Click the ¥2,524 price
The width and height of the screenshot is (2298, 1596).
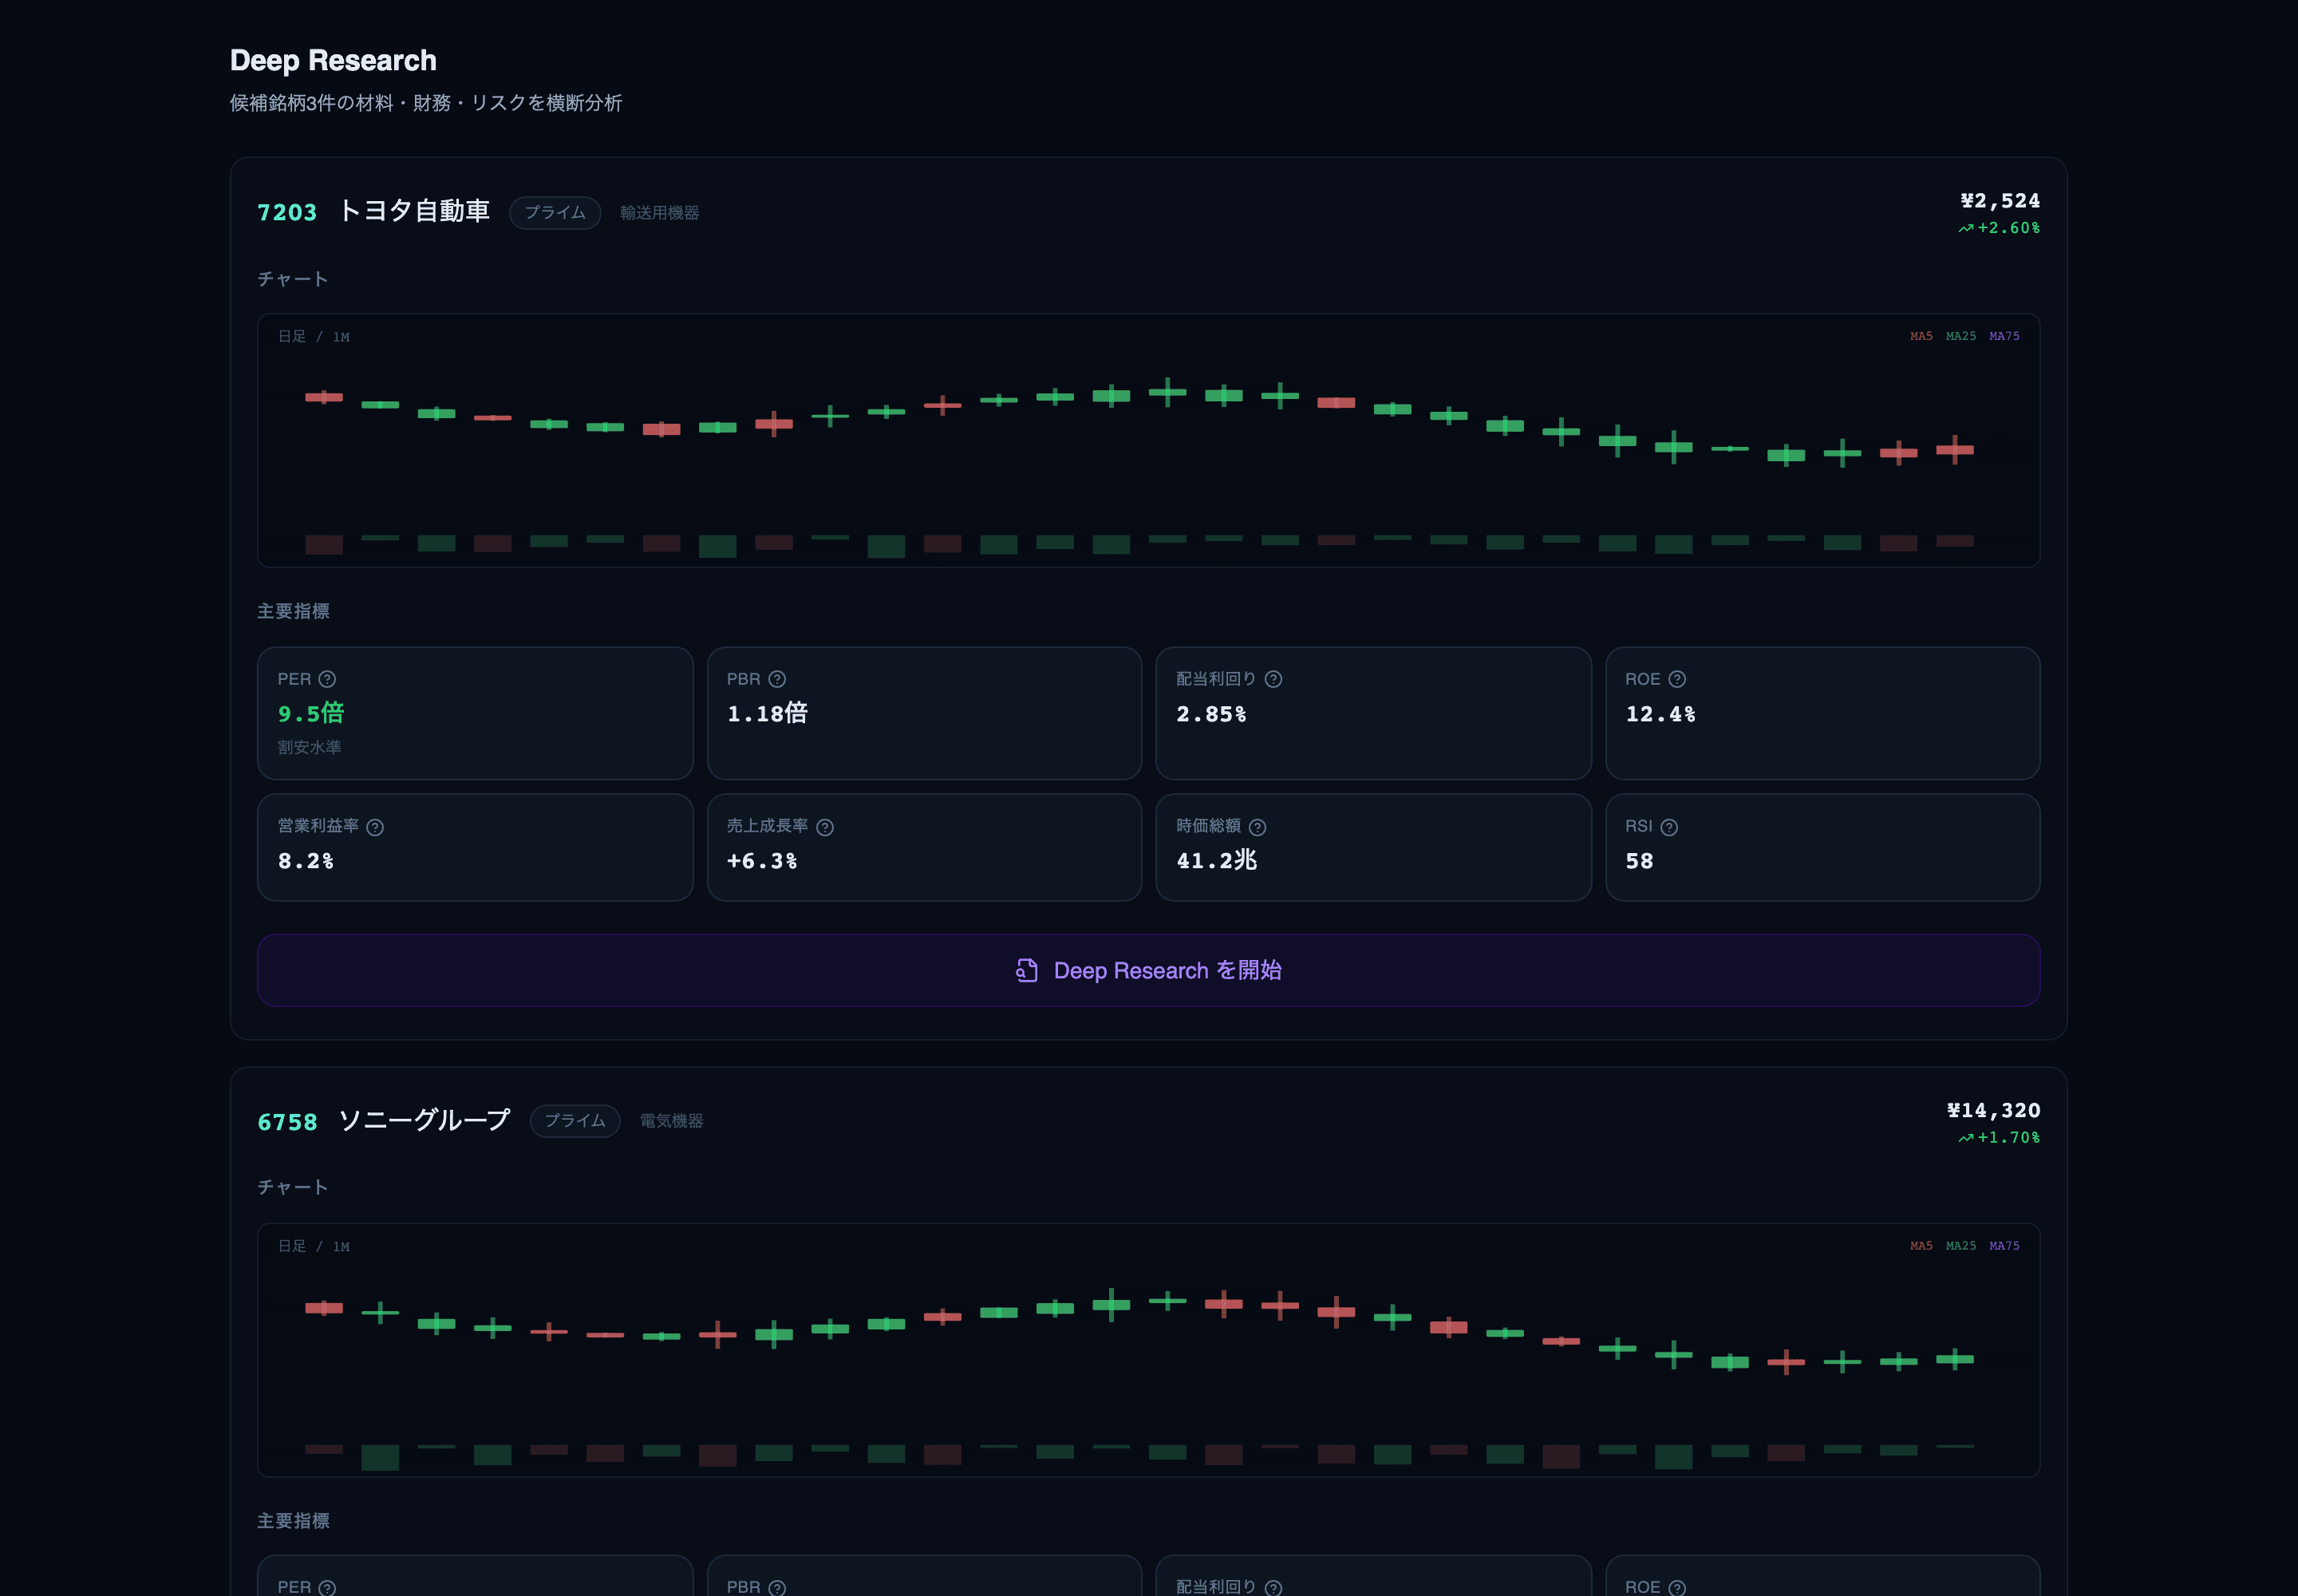(x=2000, y=201)
